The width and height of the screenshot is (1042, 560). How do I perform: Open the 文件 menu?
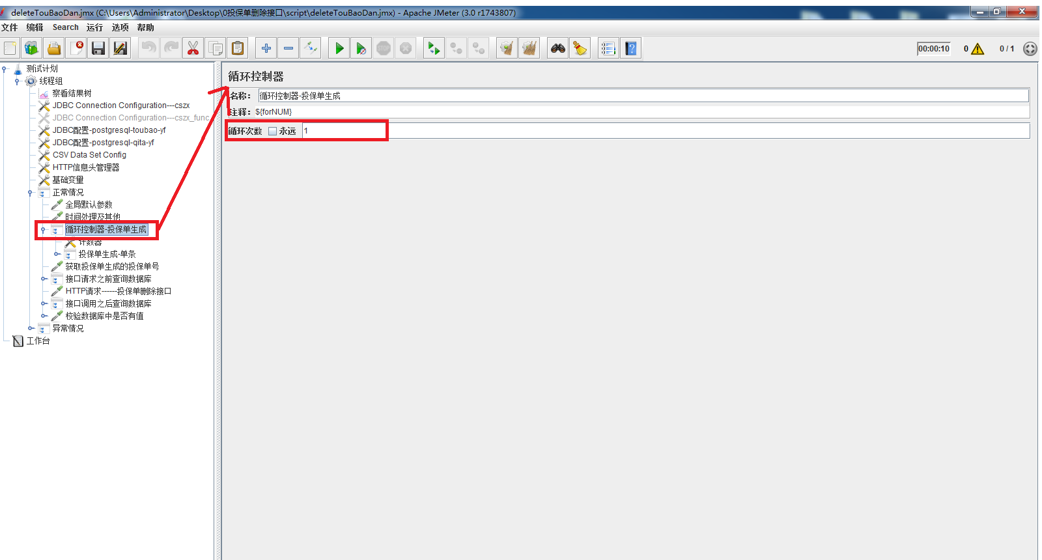pyautogui.click(x=10, y=27)
